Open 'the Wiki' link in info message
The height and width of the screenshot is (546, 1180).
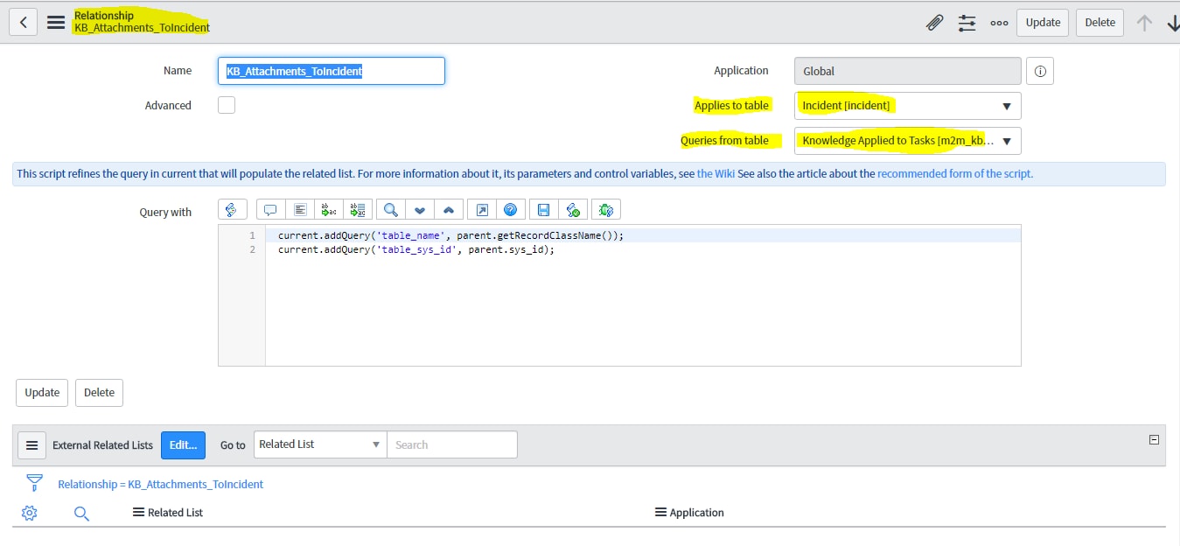716,173
